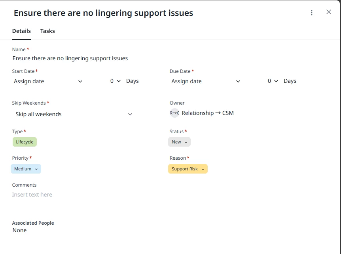This screenshot has width=341, height=254.
Task: Click into the Comments text field
Action: pos(87,195)
